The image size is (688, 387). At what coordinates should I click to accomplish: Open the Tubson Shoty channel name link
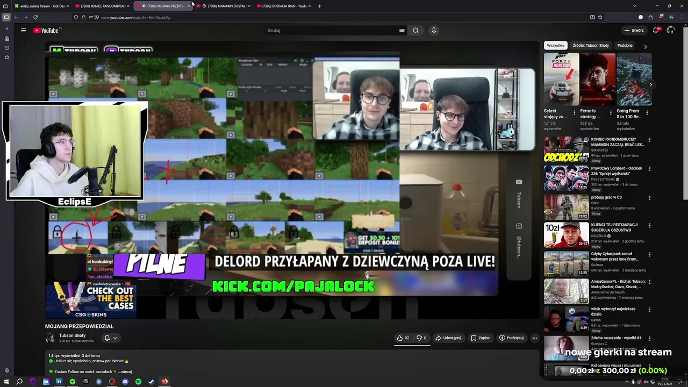coord(72,335)
